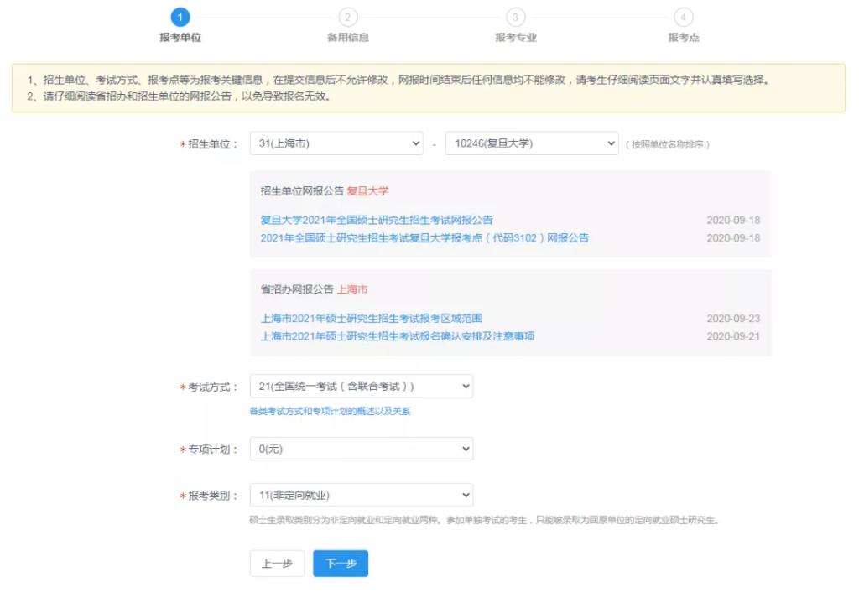Click date 2020-09-23
This screenshot has height=603, width=859.
coord(733,318)
